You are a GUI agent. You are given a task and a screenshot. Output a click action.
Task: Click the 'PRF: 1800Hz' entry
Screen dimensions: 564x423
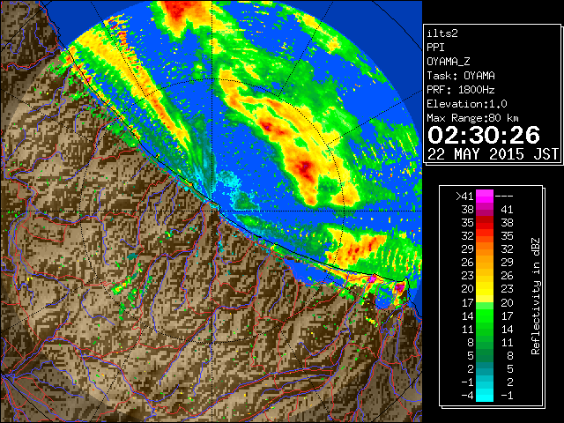click(461, 90)
